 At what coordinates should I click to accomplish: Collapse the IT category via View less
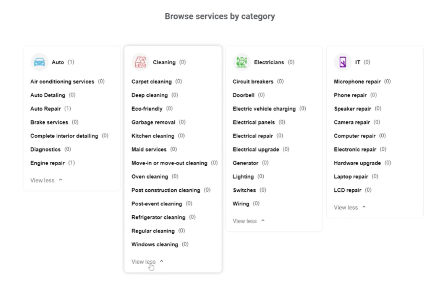click(x=347, y=207)
